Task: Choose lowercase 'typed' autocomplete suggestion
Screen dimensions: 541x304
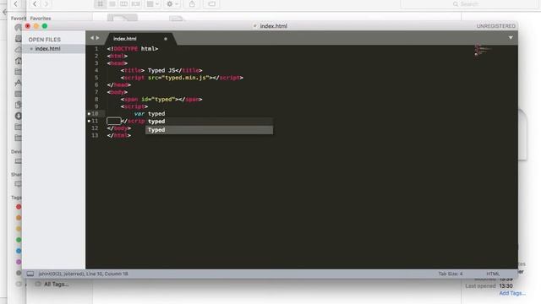Action: coord(209,122)
